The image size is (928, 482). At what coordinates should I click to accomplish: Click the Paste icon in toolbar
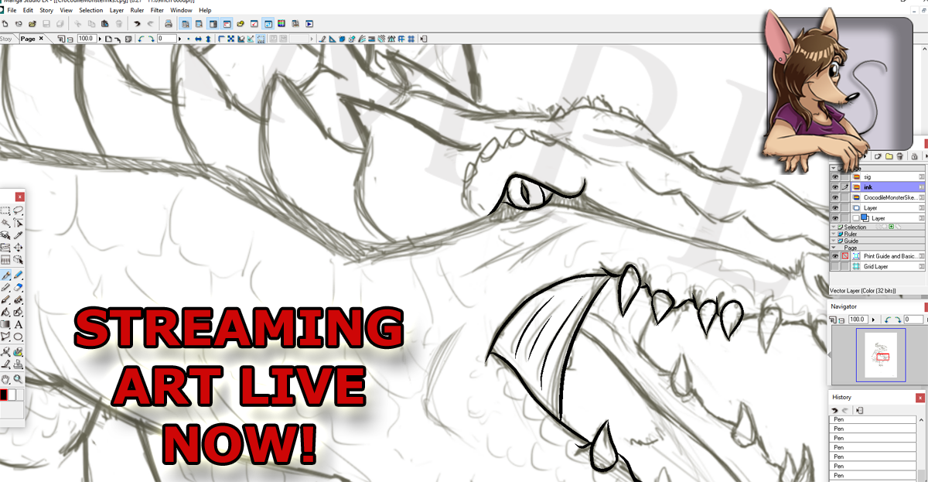tap(104, 23)
